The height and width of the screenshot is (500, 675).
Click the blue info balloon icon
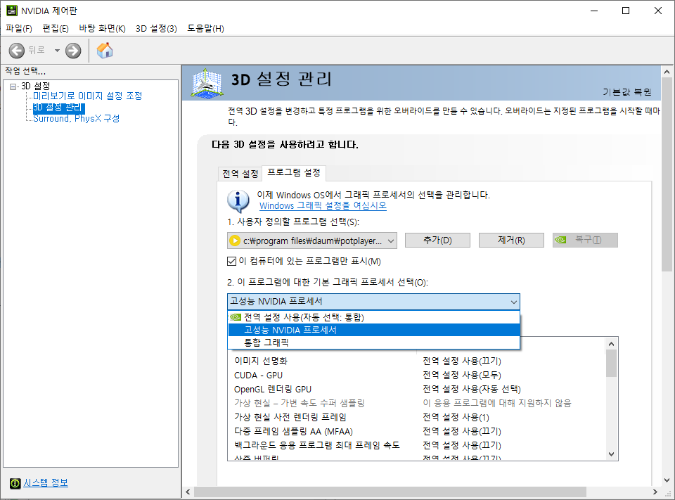click(x=238, y=202)
